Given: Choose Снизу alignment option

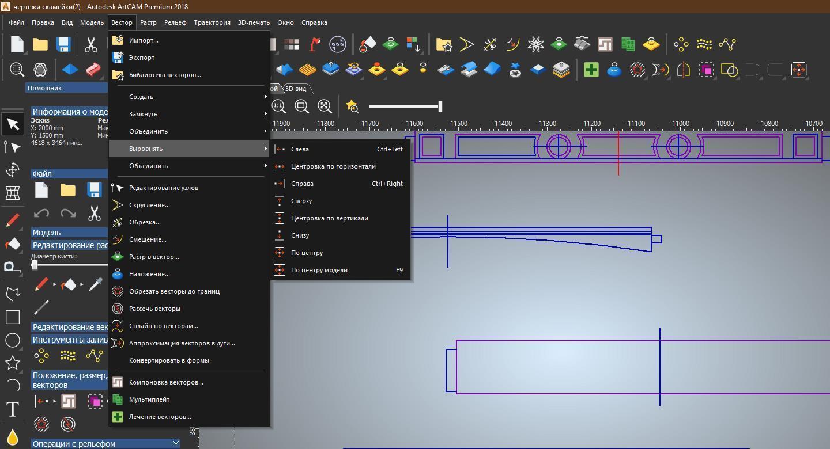Looking at the screenshot, I should pyautogui.click(x=341, y=235).
